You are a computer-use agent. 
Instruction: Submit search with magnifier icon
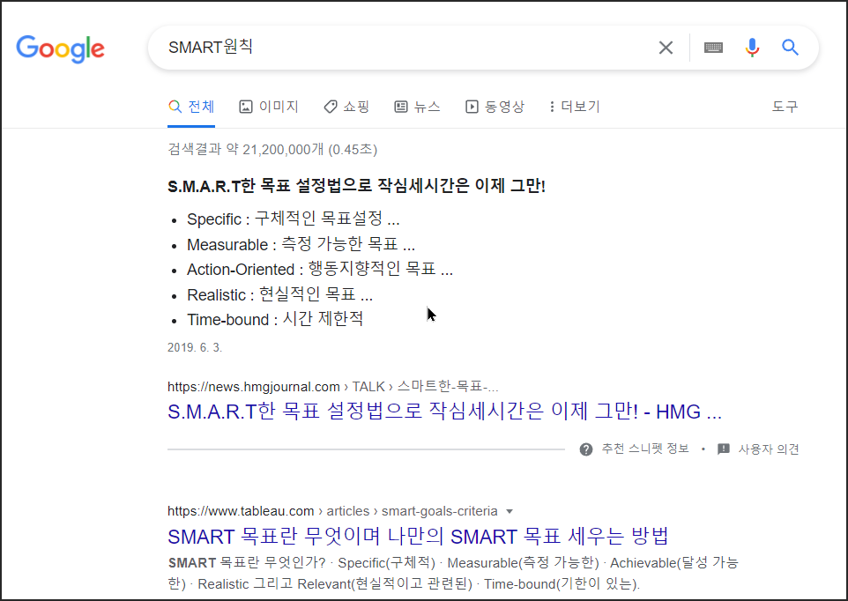[790, 48]
